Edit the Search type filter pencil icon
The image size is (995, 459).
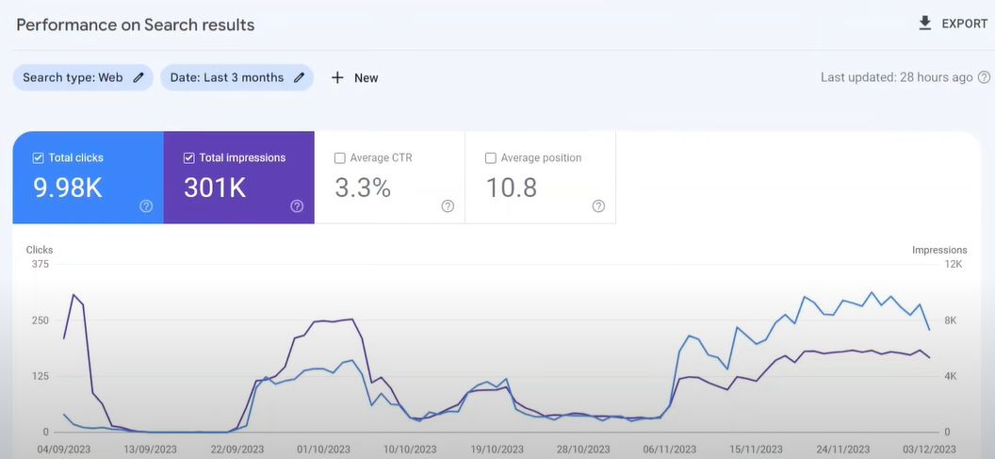coord(139,77)
